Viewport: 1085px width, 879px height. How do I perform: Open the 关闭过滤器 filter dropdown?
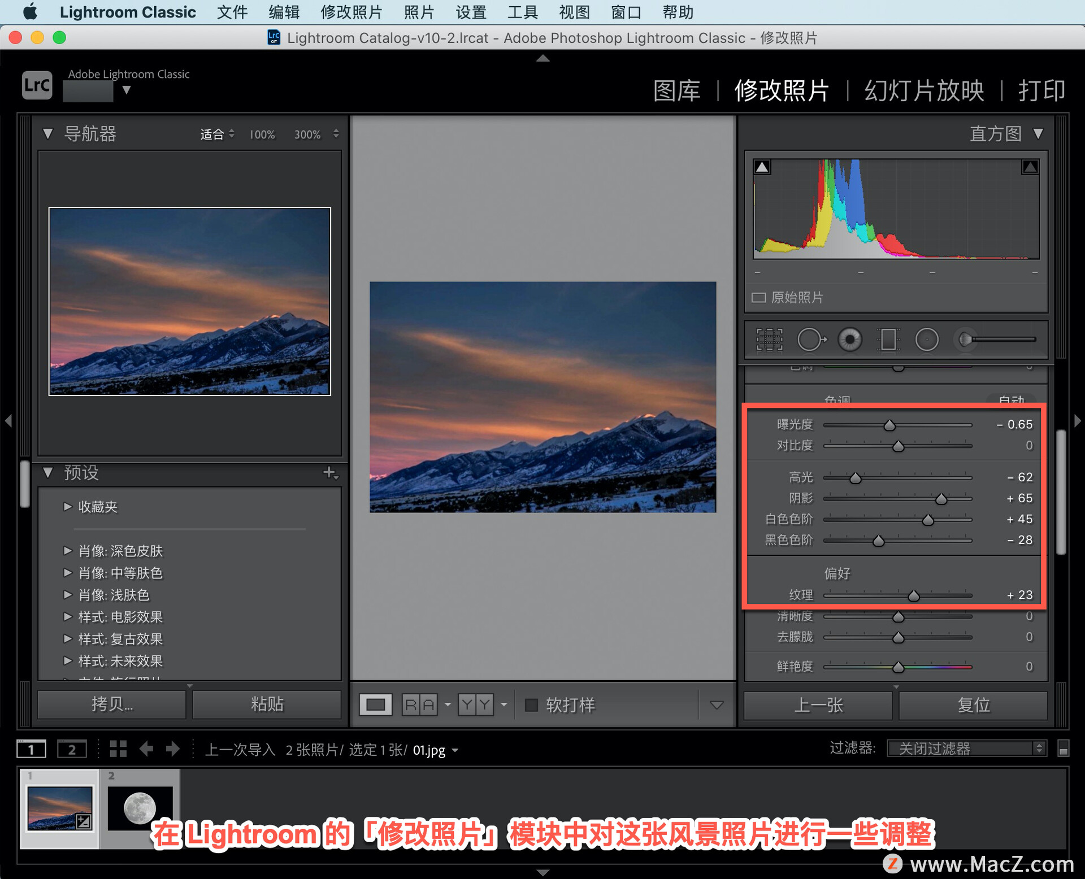tap(967, 749)
